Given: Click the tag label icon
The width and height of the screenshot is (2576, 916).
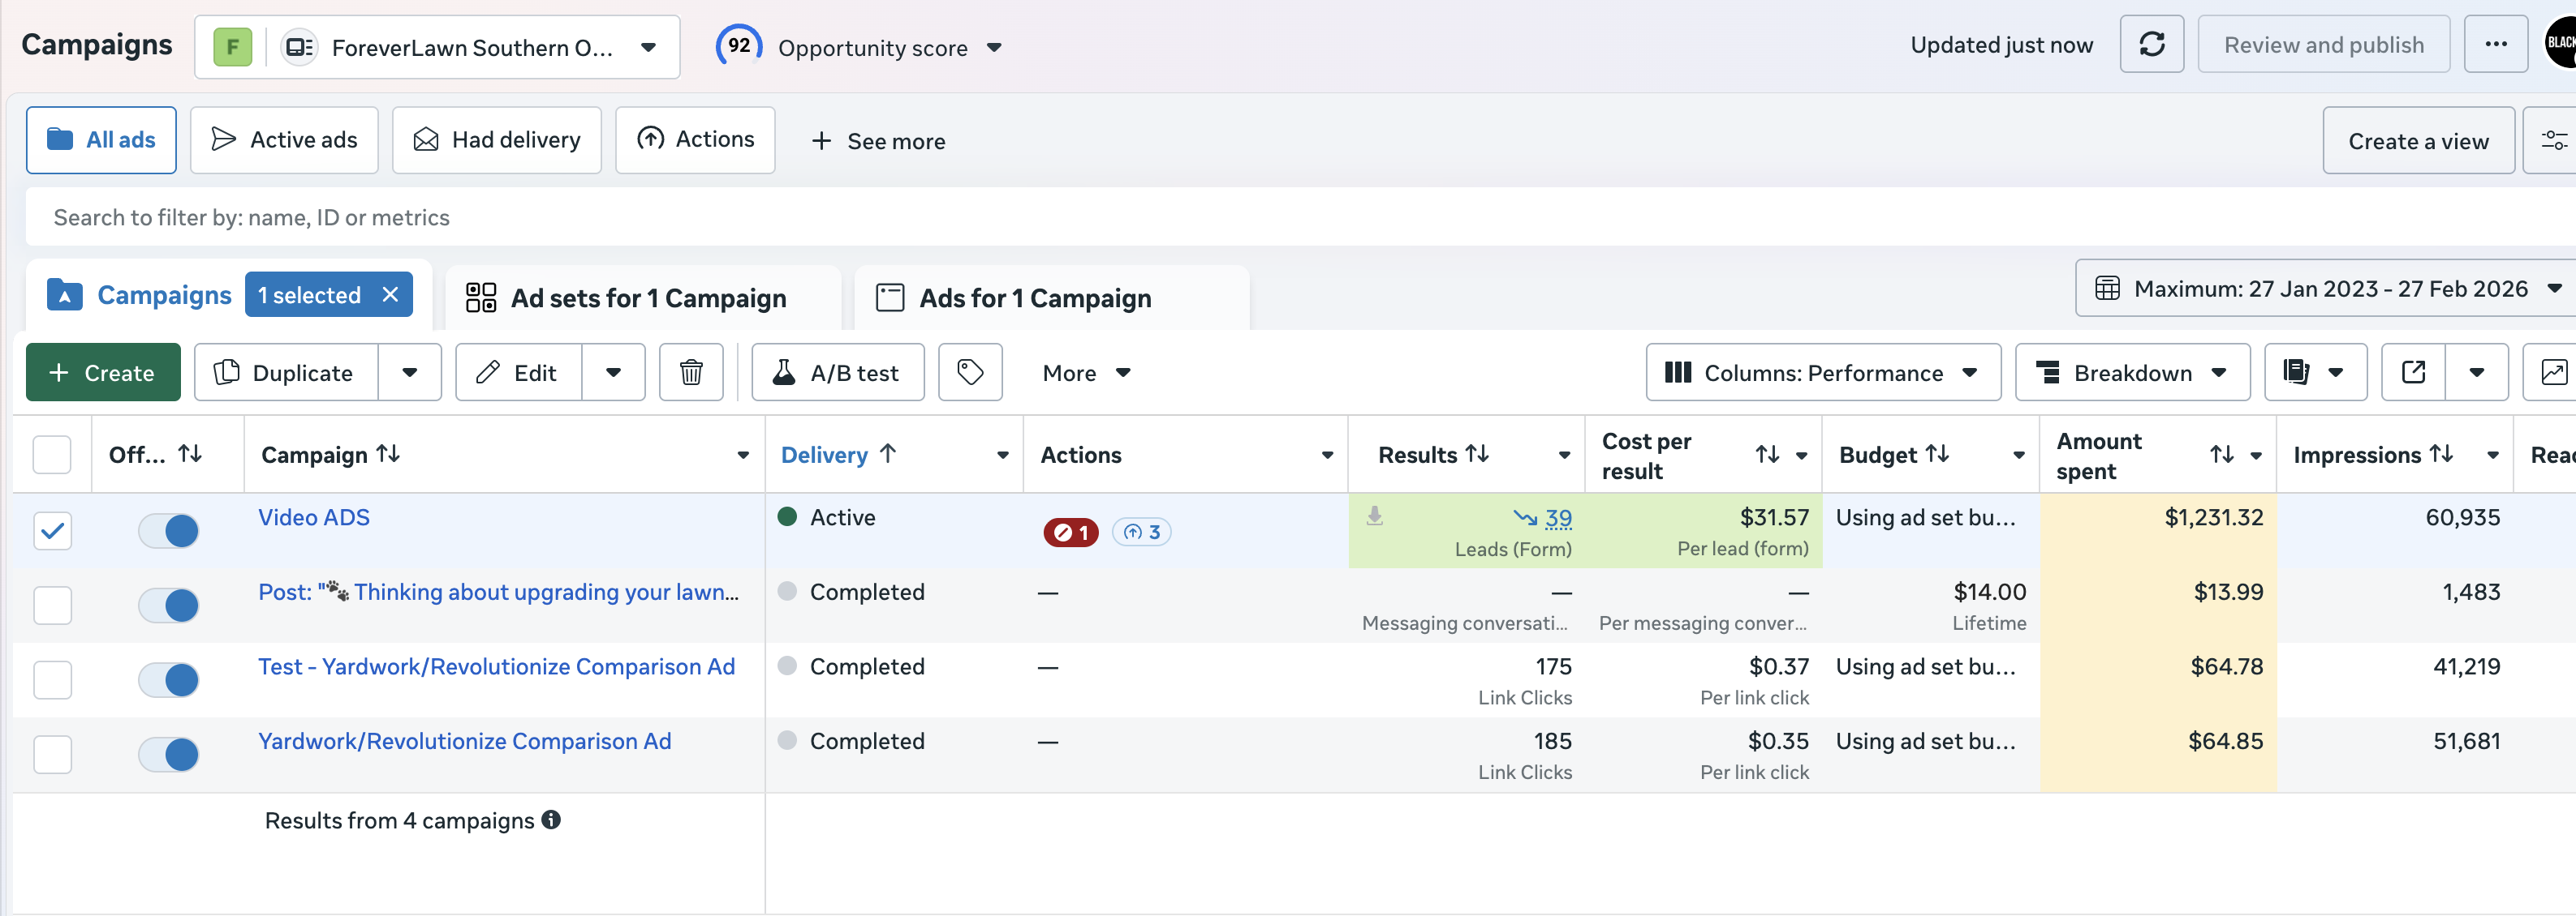Looking at the screenshot, I should [969, 373].
